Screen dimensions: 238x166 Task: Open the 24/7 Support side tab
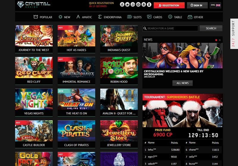tap(234, 34)
